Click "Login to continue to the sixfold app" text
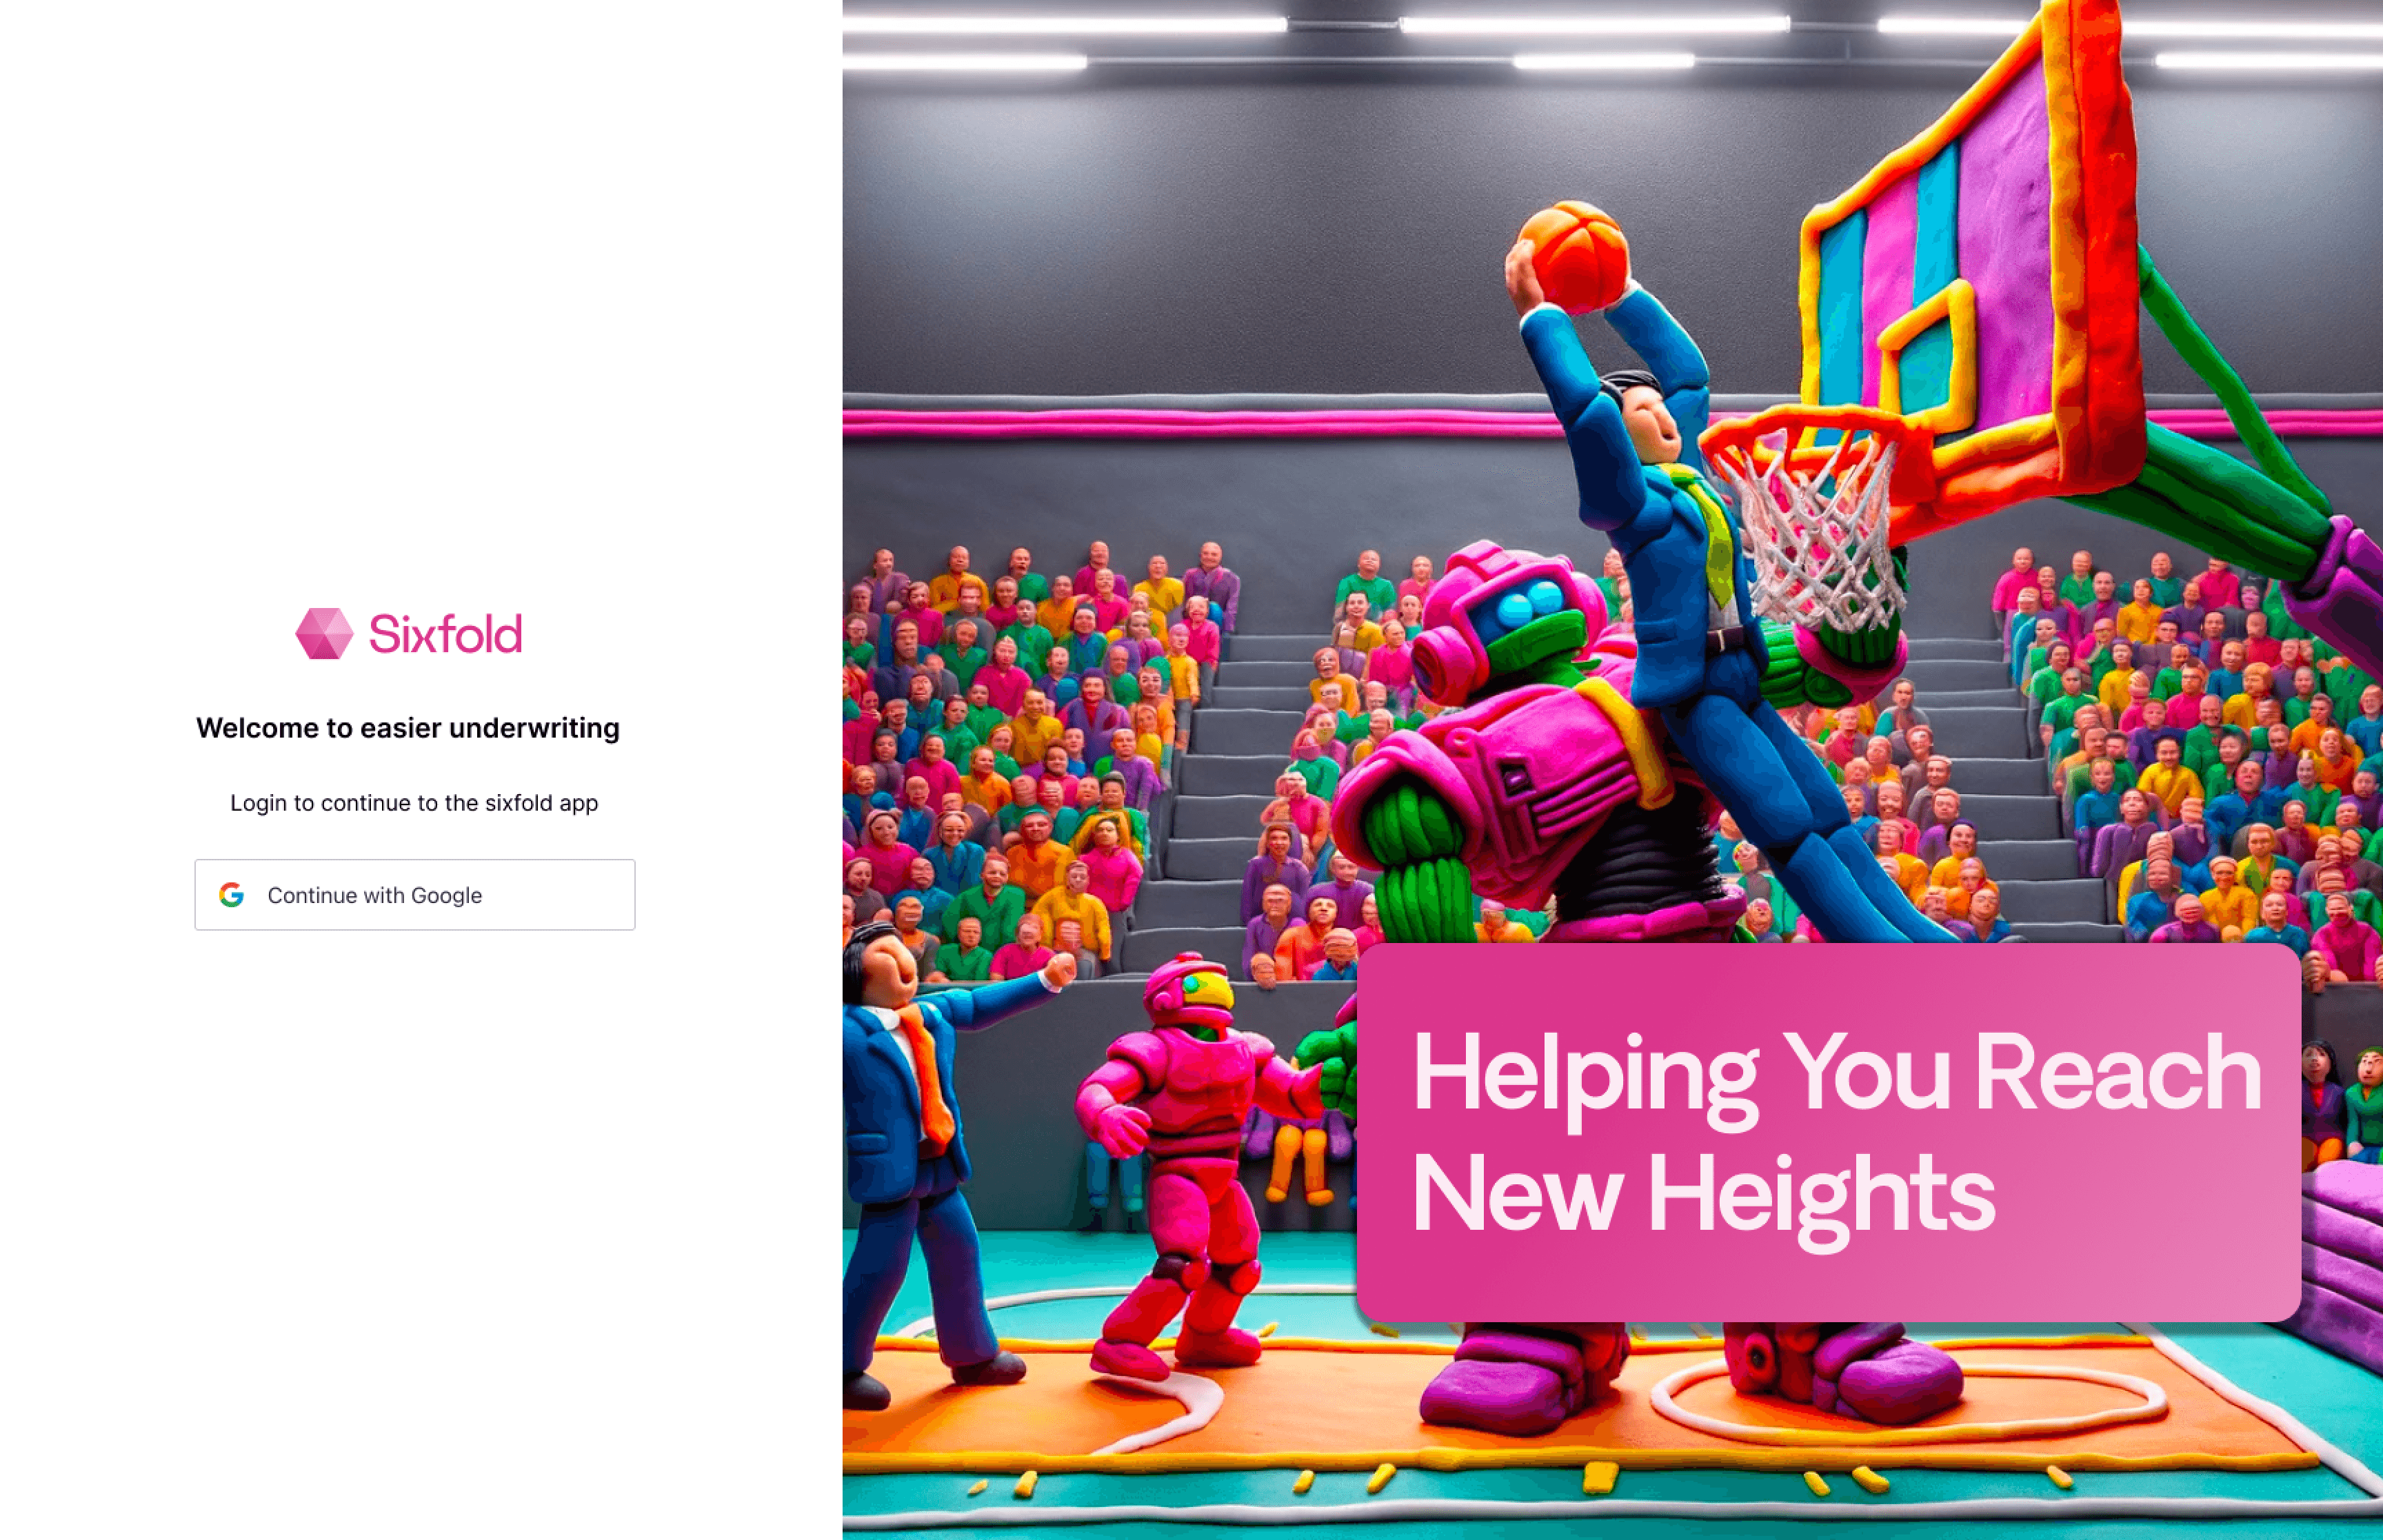The width and height of the screenshot is (2383, 1540). [x=414, y=803]
